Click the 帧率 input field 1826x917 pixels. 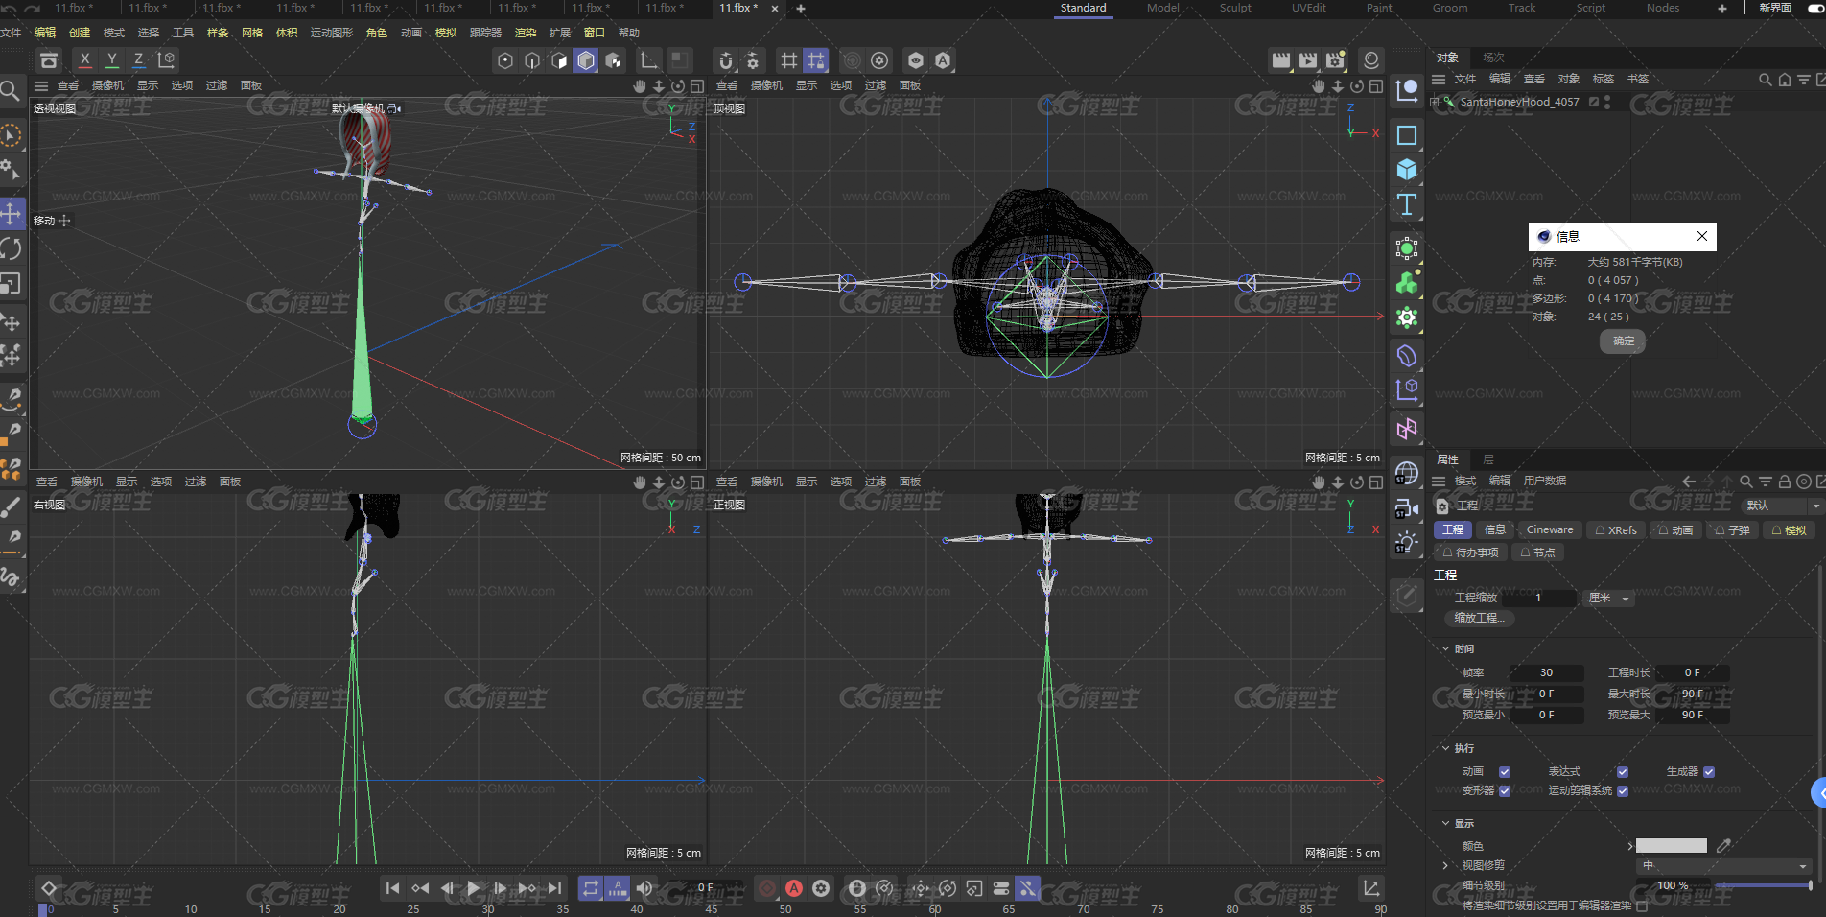coord(1546,672)
